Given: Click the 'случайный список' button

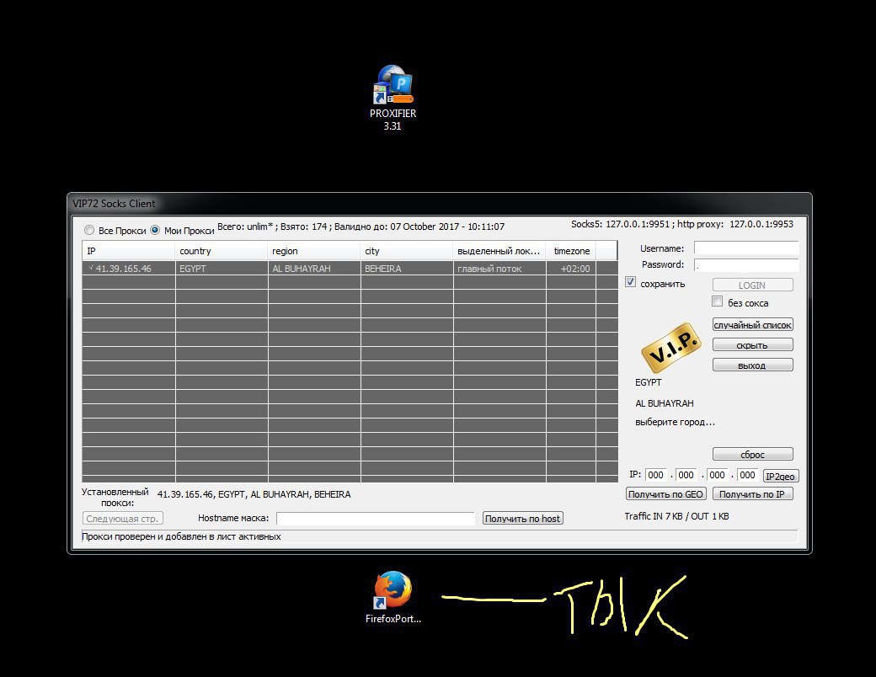Looking at the screenshot, I should 752,325.
